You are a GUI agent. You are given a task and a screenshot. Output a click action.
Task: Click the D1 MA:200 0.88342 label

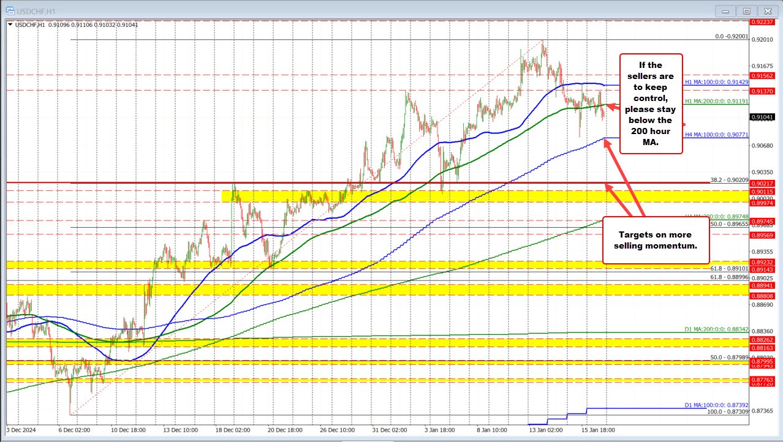[x=716, y=329]
